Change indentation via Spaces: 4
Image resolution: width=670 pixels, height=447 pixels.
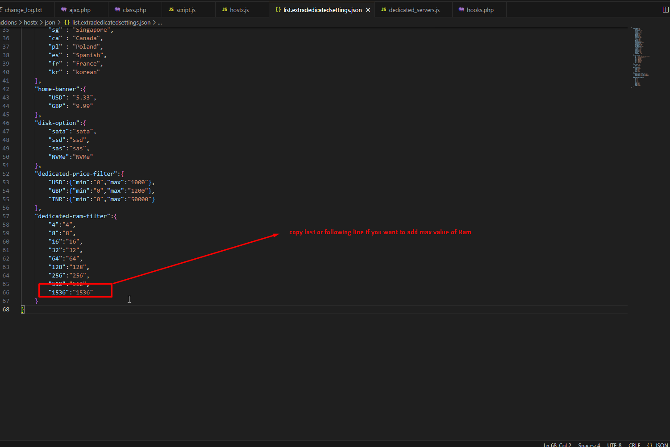589,445
